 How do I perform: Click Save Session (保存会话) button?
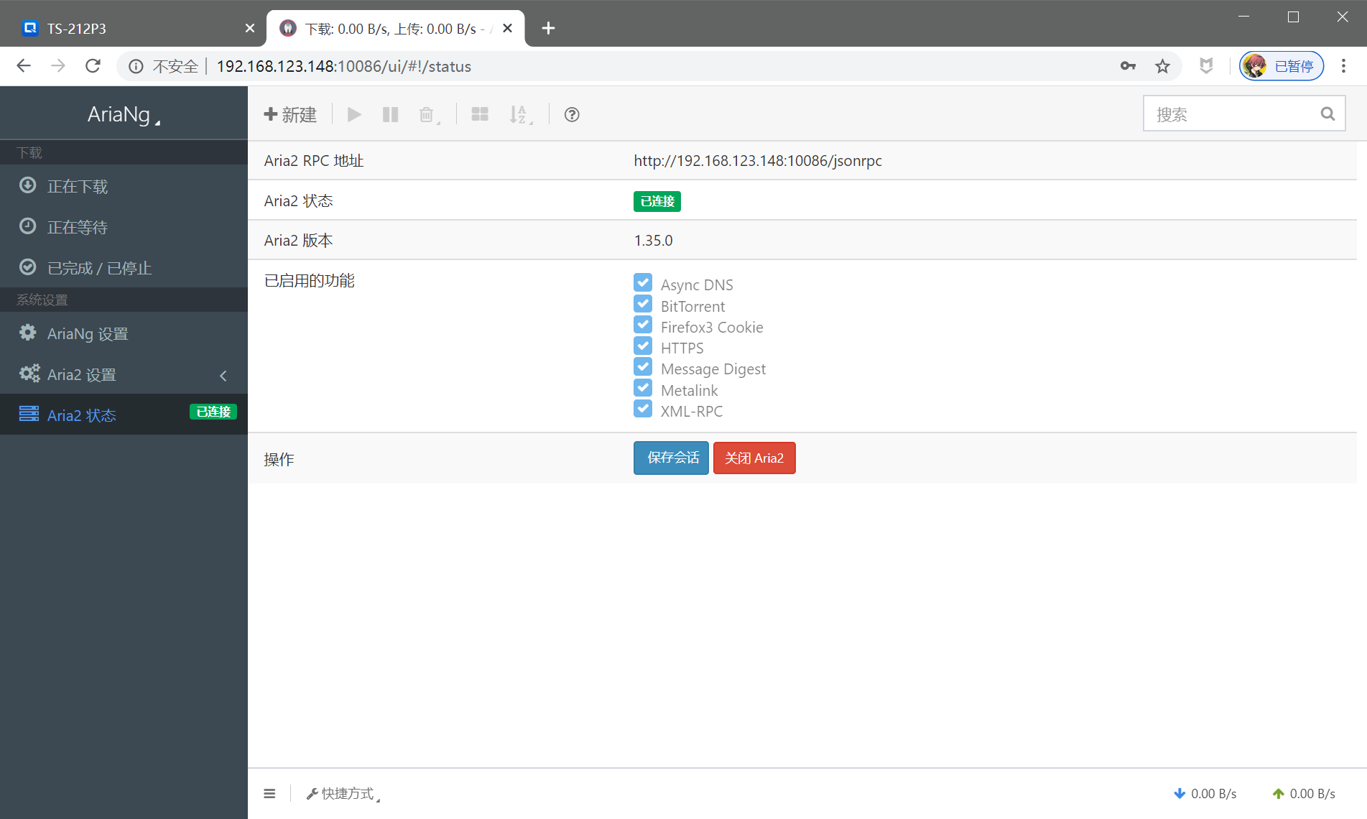(x=671, y=458)
